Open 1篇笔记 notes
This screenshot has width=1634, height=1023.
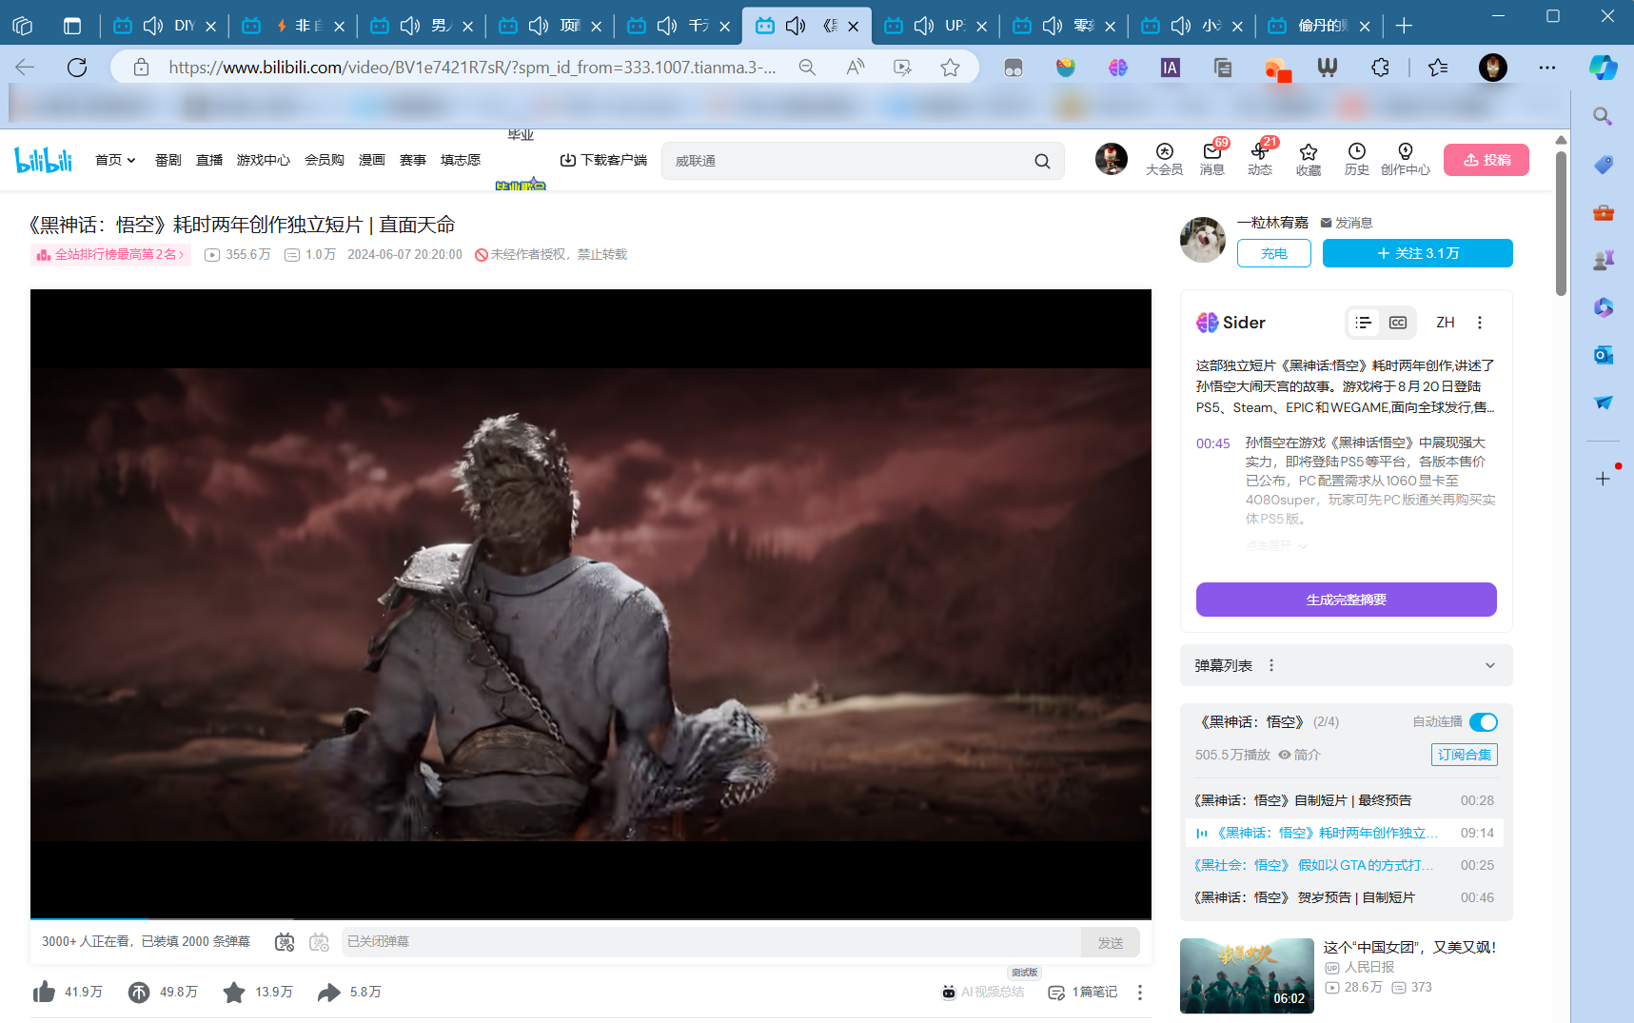(x=1083, y=993)
